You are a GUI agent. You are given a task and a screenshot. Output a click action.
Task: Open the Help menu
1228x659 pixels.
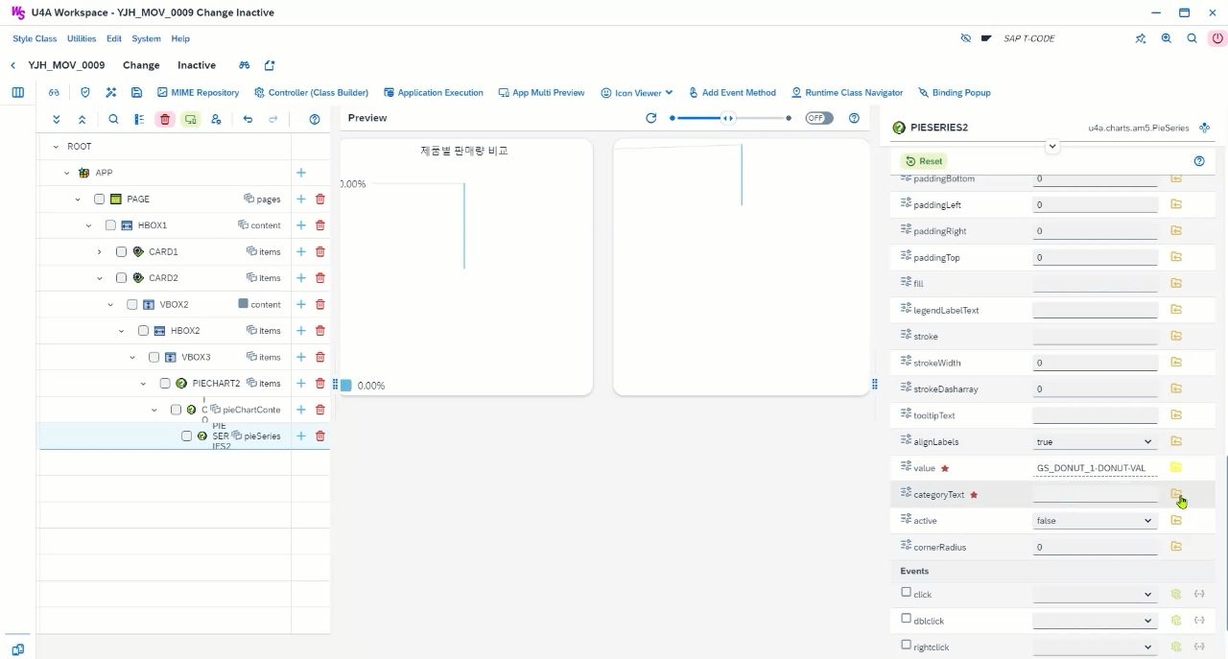click(180, 38)
